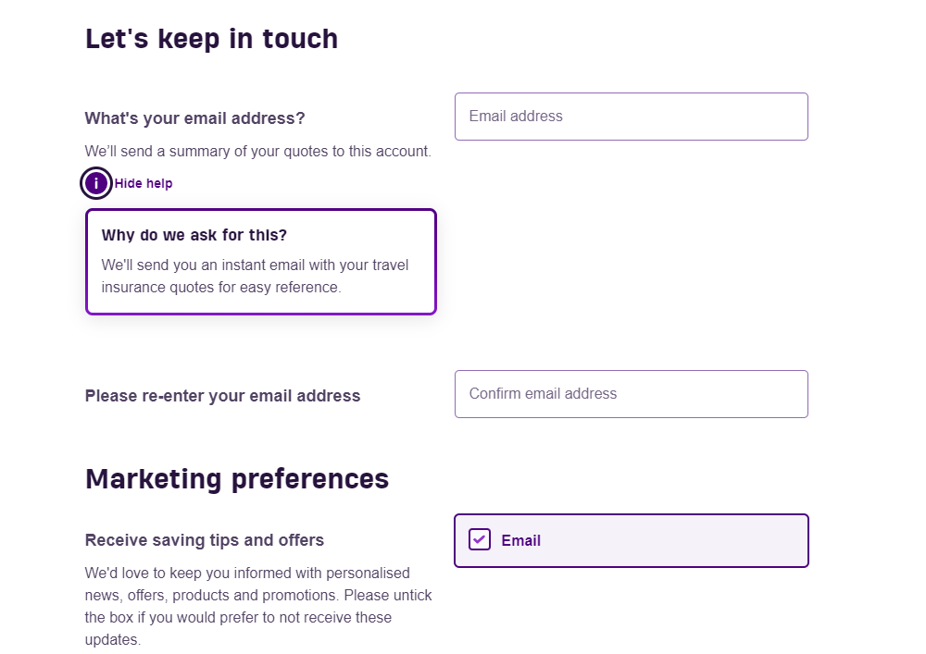Click the purple info help icon
The height and width of the screenshot is (654, 926).
[x=96, y=183]
